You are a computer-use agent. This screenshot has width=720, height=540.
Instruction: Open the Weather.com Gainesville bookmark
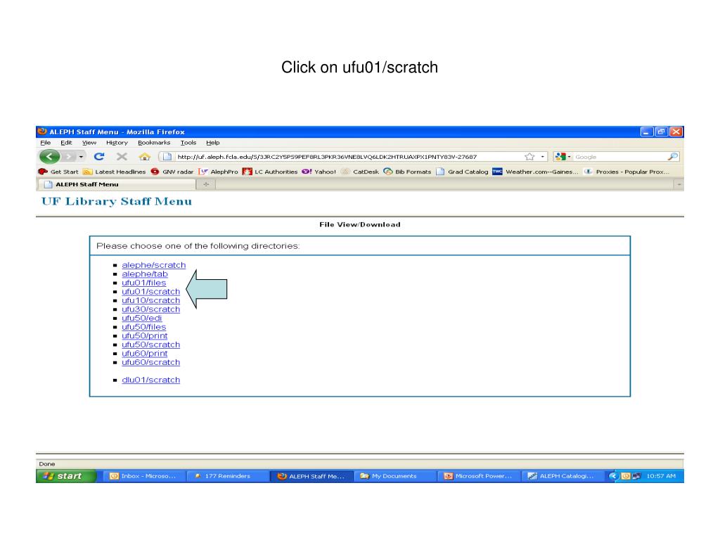tap(535, 172)
